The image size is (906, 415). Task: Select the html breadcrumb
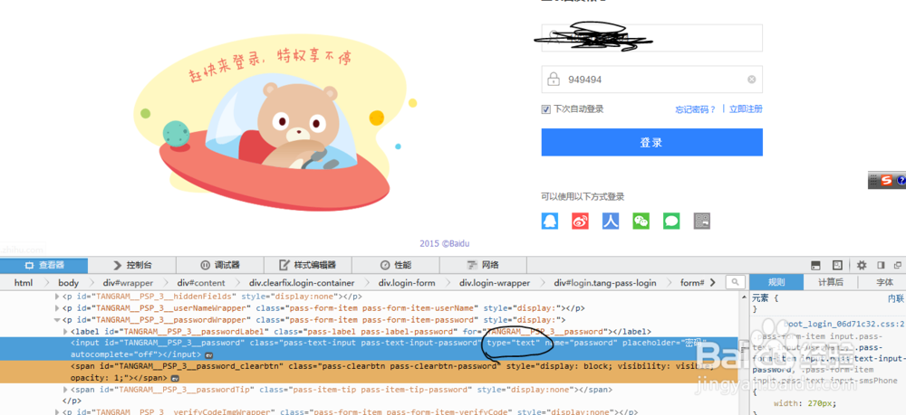pyautogui.click(x=24, y=282)
